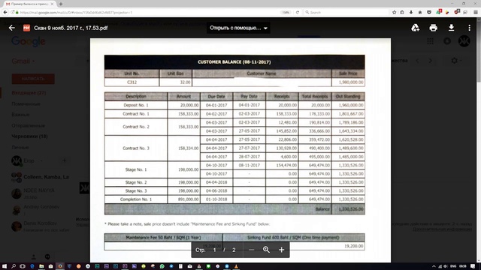Viewport: 481px width, 270px height.
Task: Open the browser downloads arrow
Action: pyautogui.click(x=411, y=12)
